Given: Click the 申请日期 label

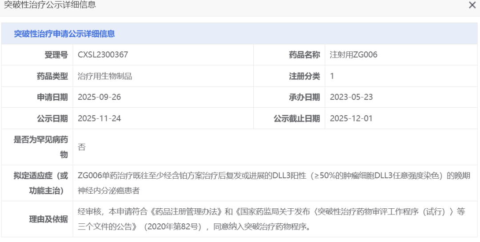Looking at the screenshot, I should (52, 97).
